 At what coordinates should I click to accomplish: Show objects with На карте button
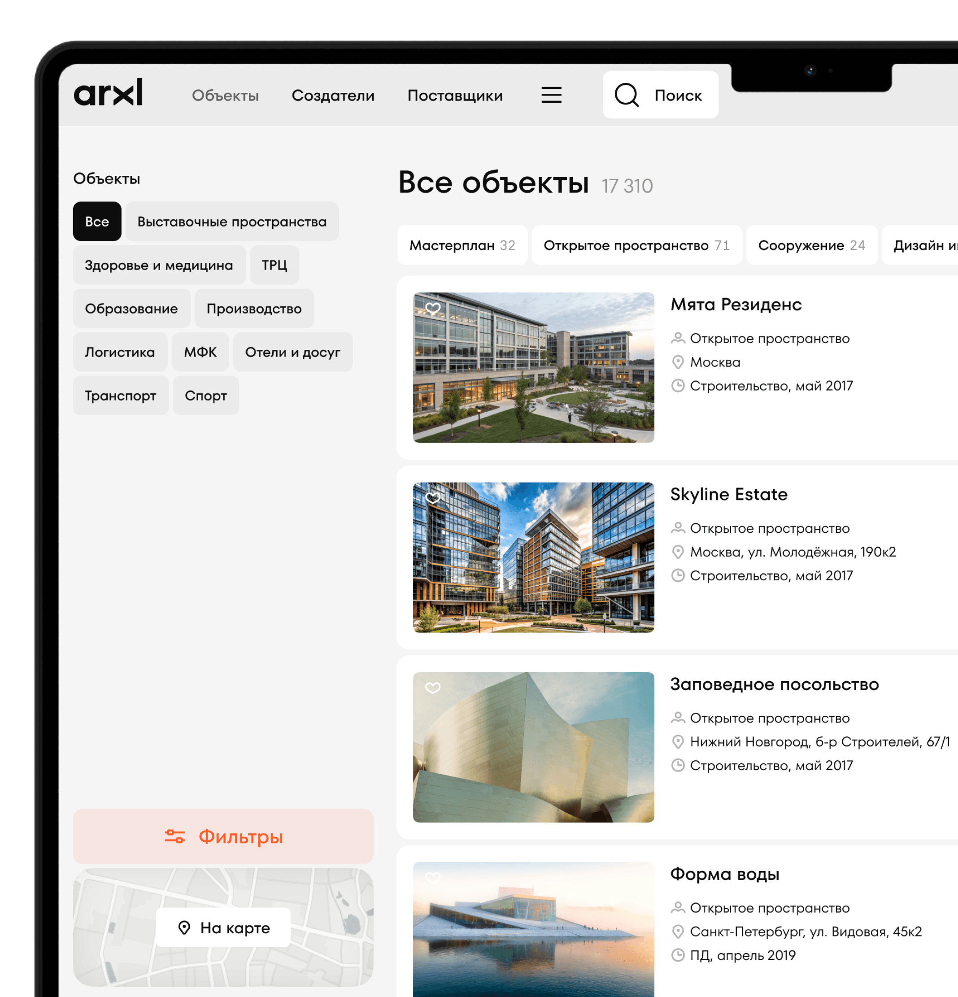click(223, 927)
